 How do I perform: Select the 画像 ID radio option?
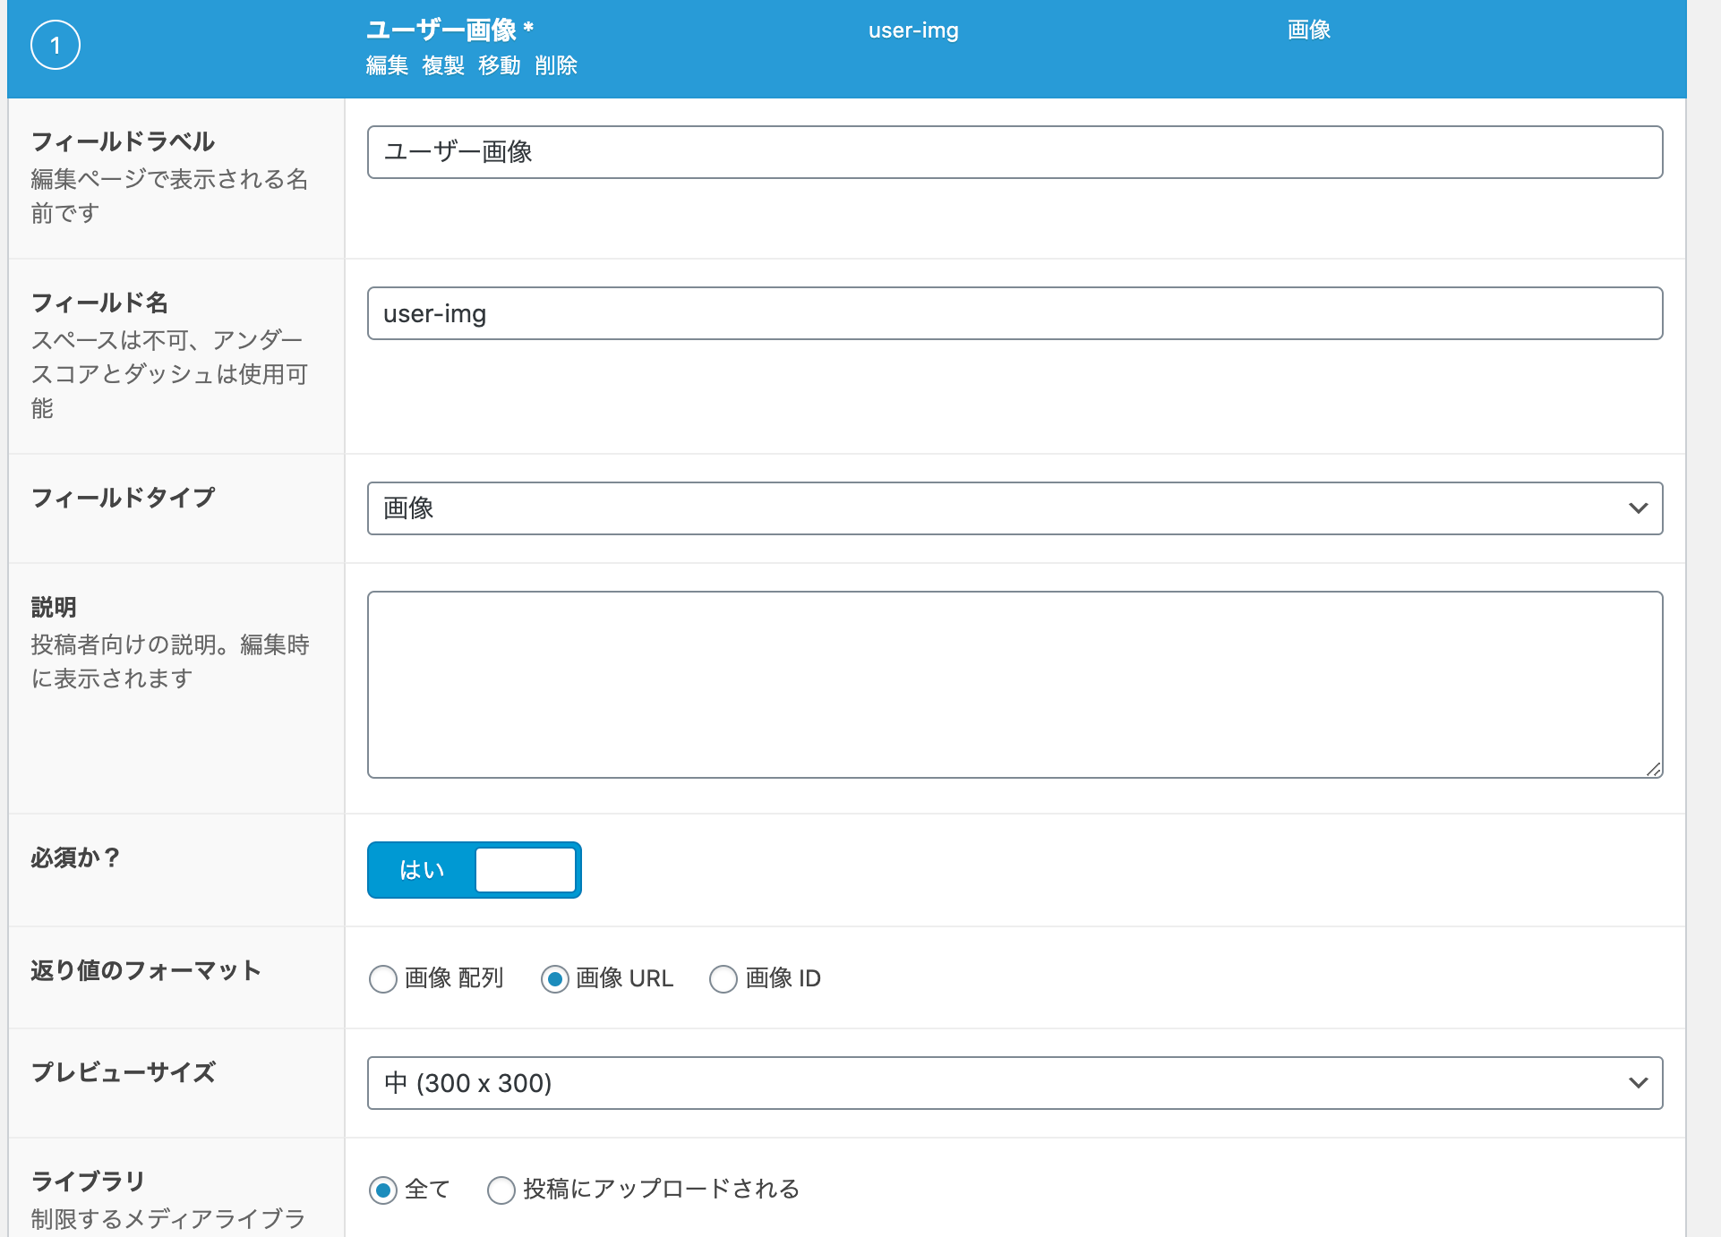[x=724, y=979]
